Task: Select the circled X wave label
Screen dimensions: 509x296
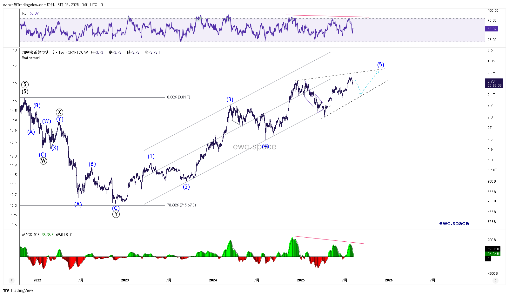Action: pyautogui.click(x=59, y=112)
